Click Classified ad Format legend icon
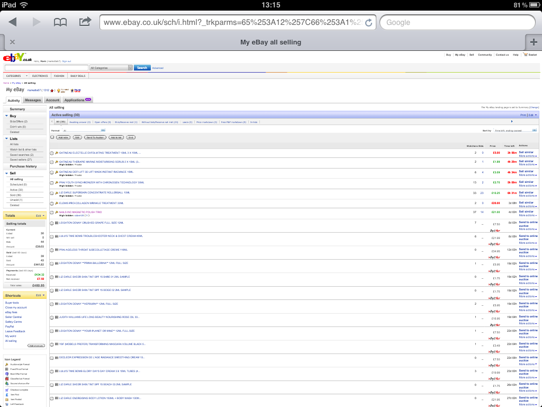 pos(6,379)
